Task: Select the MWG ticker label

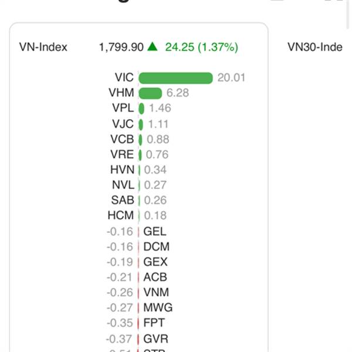Action: (158, 307)
